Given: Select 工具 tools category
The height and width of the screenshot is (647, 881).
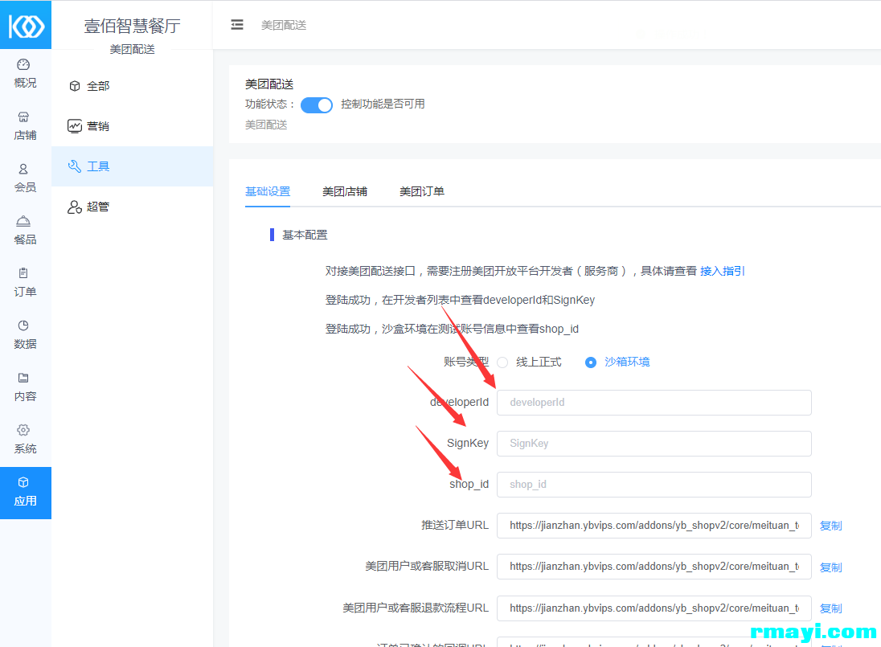Looking at the screenshot, I should (132, 166).
